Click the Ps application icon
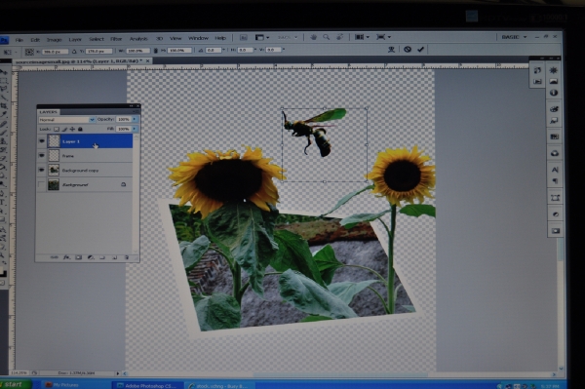Viewport: 585px width, 389px height. (x=4, y=40)
